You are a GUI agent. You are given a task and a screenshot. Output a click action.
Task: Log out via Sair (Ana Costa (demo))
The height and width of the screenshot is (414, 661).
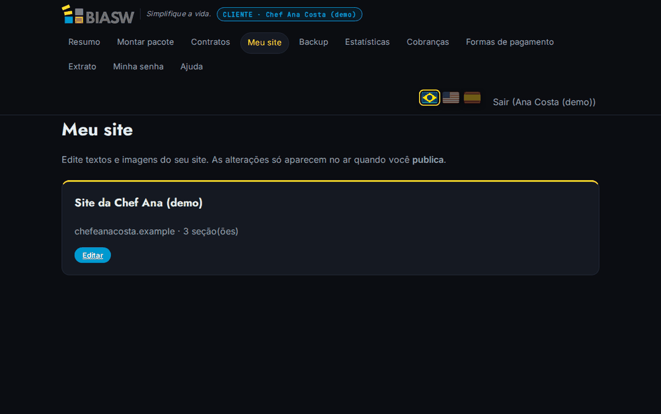[544, 102]
